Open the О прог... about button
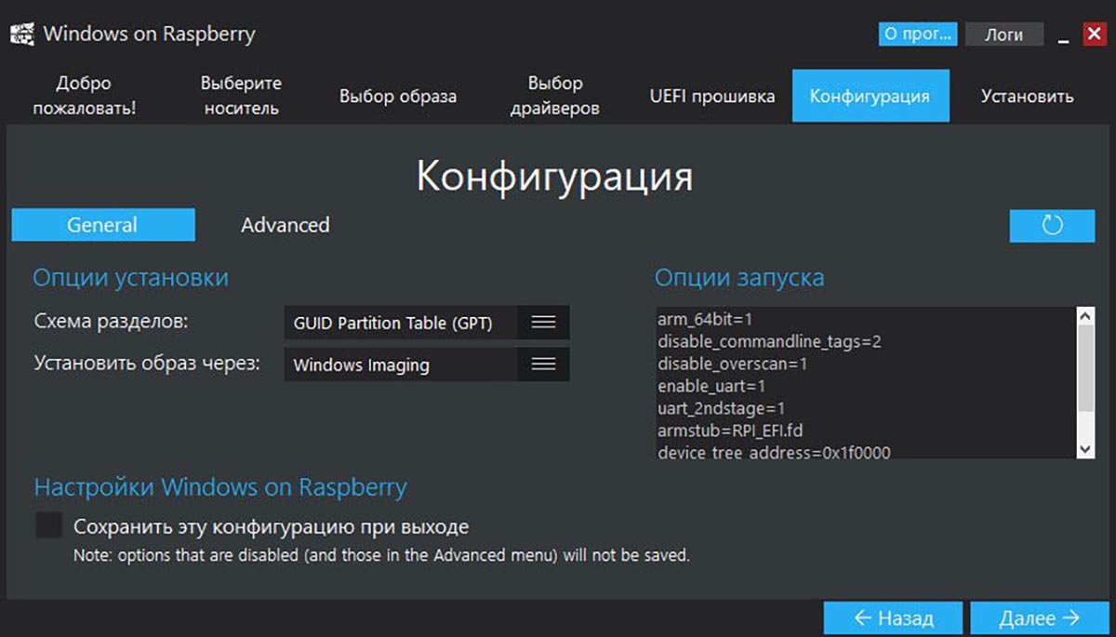1116x637 pixels. point(918,34)
